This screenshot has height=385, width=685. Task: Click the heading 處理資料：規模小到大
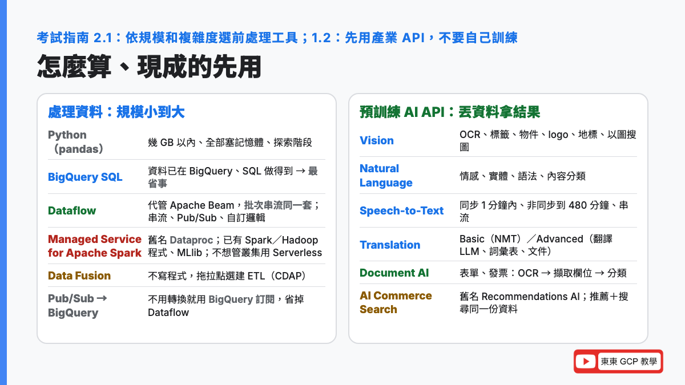point(116,112)
